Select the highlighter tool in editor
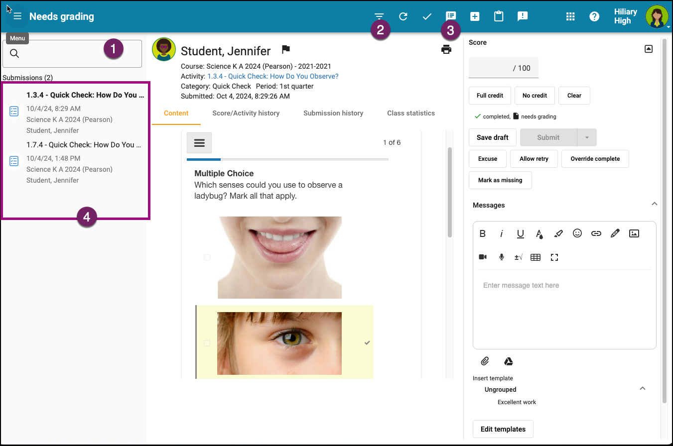This screenshot has height=446, width=673. [x=558, y=233]
